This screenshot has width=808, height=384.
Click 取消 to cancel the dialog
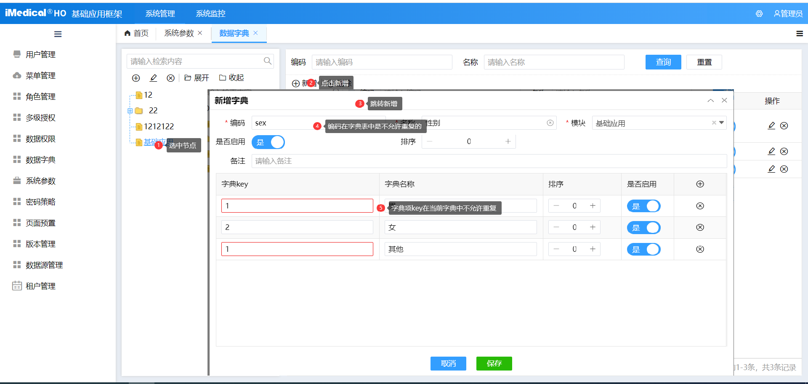(x=448, y=363)
